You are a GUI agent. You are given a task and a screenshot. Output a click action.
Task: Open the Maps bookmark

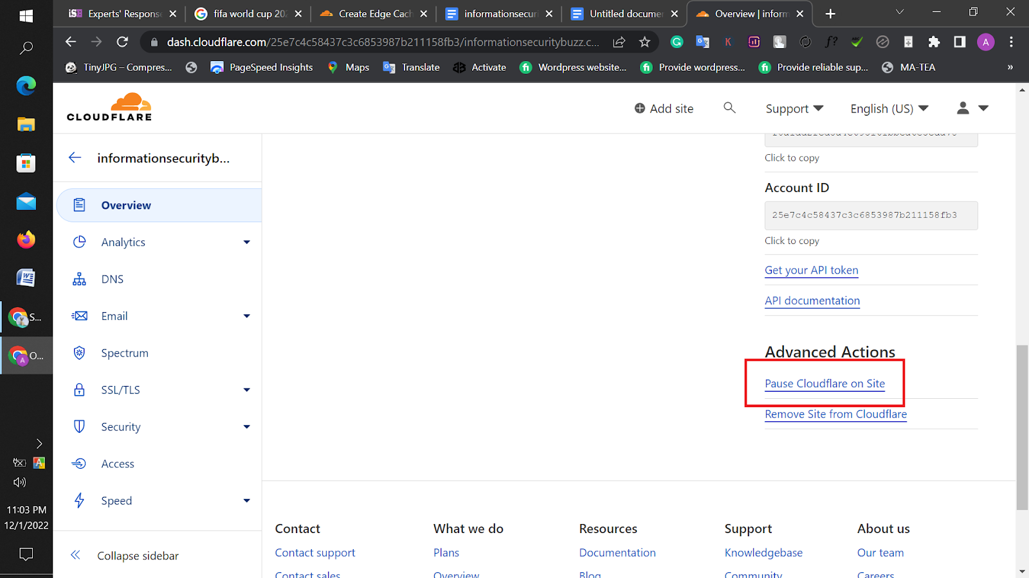click(348, 67)
